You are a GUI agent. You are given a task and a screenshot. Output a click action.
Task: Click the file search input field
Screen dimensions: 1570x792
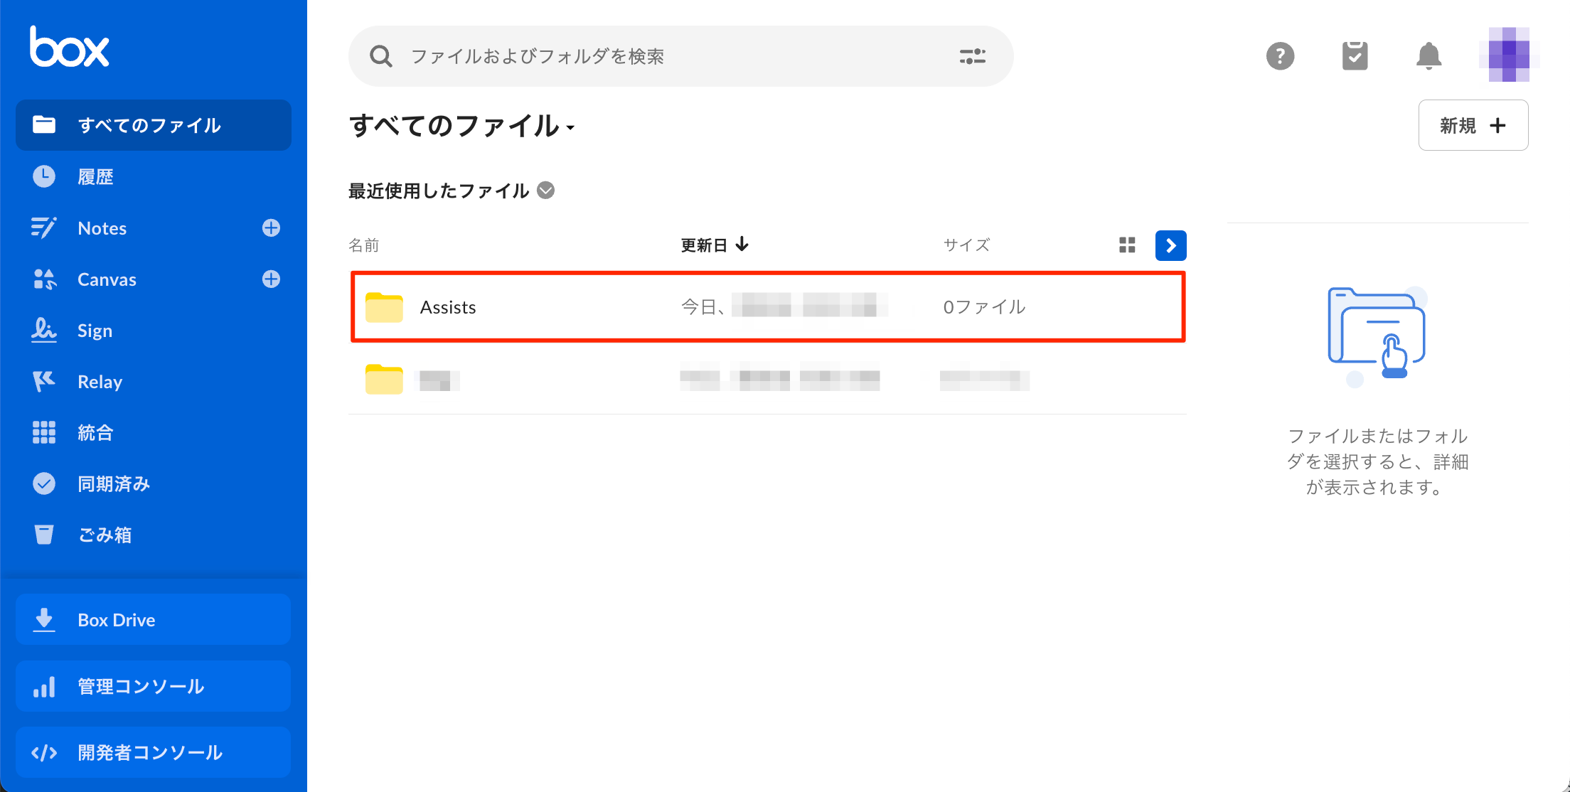640,56
